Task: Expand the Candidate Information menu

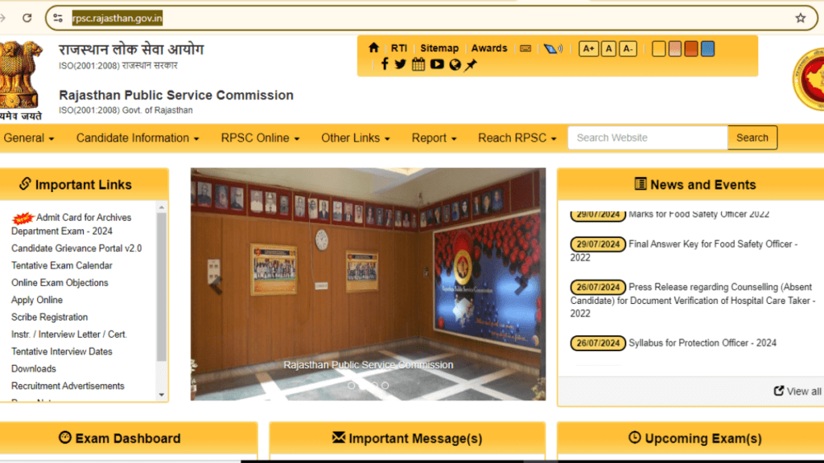Action: click(x=137, y=137)
